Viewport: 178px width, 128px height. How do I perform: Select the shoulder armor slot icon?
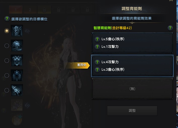pos(17,46)
